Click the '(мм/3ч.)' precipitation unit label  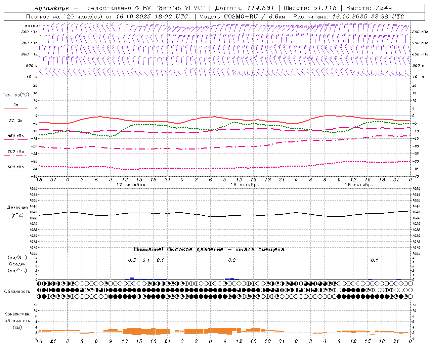[17, 258]
